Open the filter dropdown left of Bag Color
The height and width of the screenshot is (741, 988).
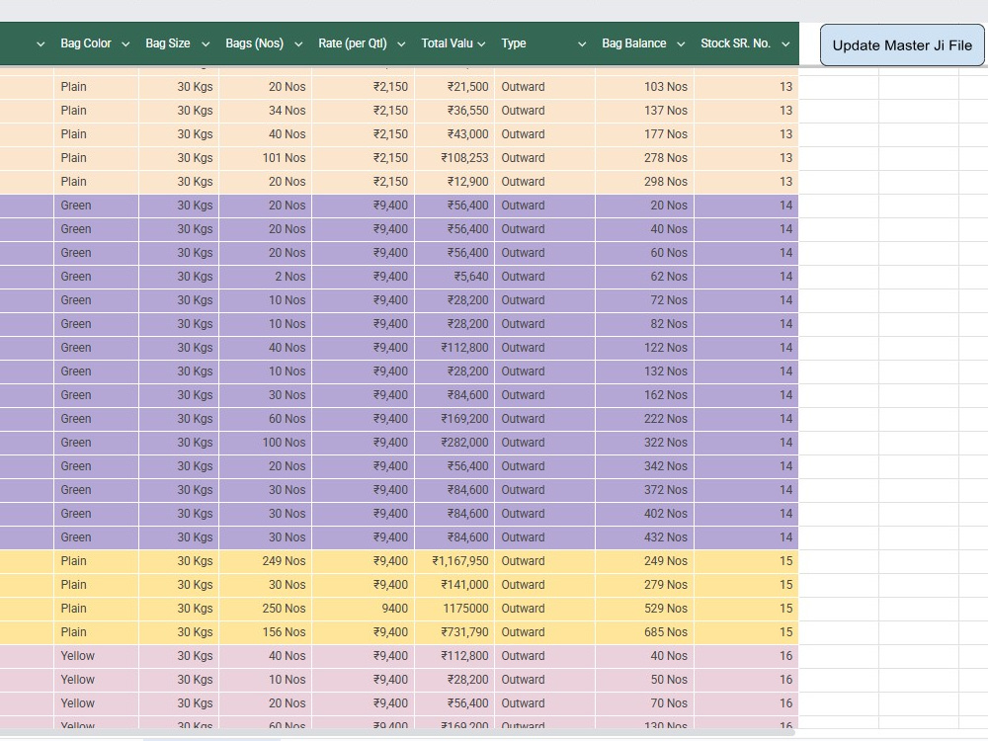point(41,44)
